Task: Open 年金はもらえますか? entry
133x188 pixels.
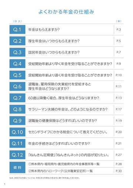Action: (44, 30)
